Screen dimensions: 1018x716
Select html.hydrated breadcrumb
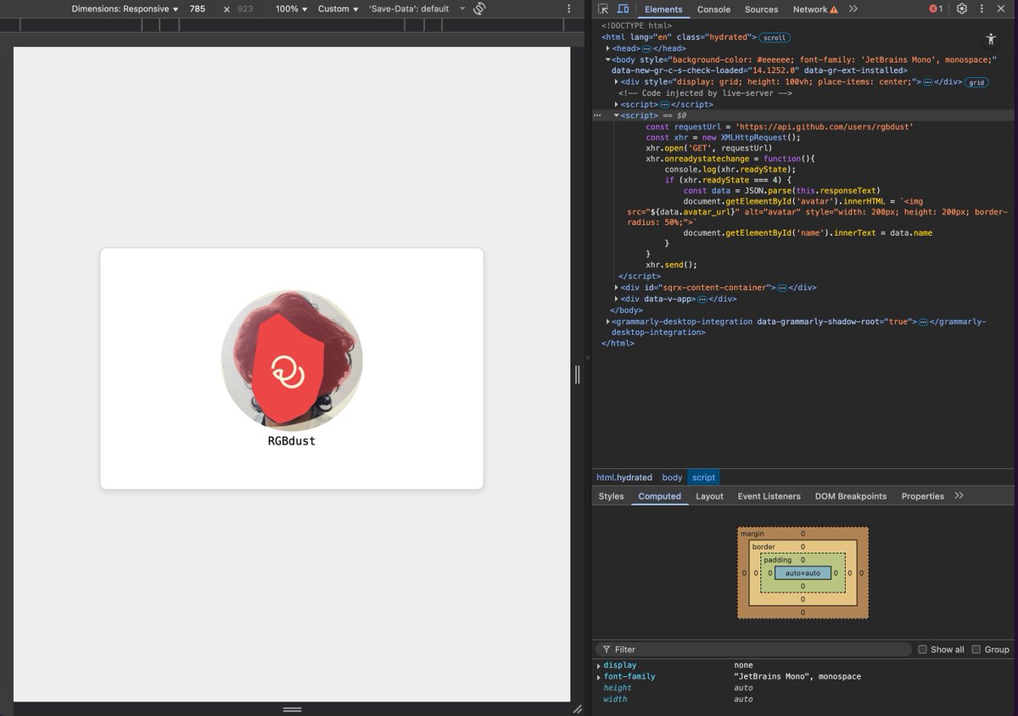(624, 478)
